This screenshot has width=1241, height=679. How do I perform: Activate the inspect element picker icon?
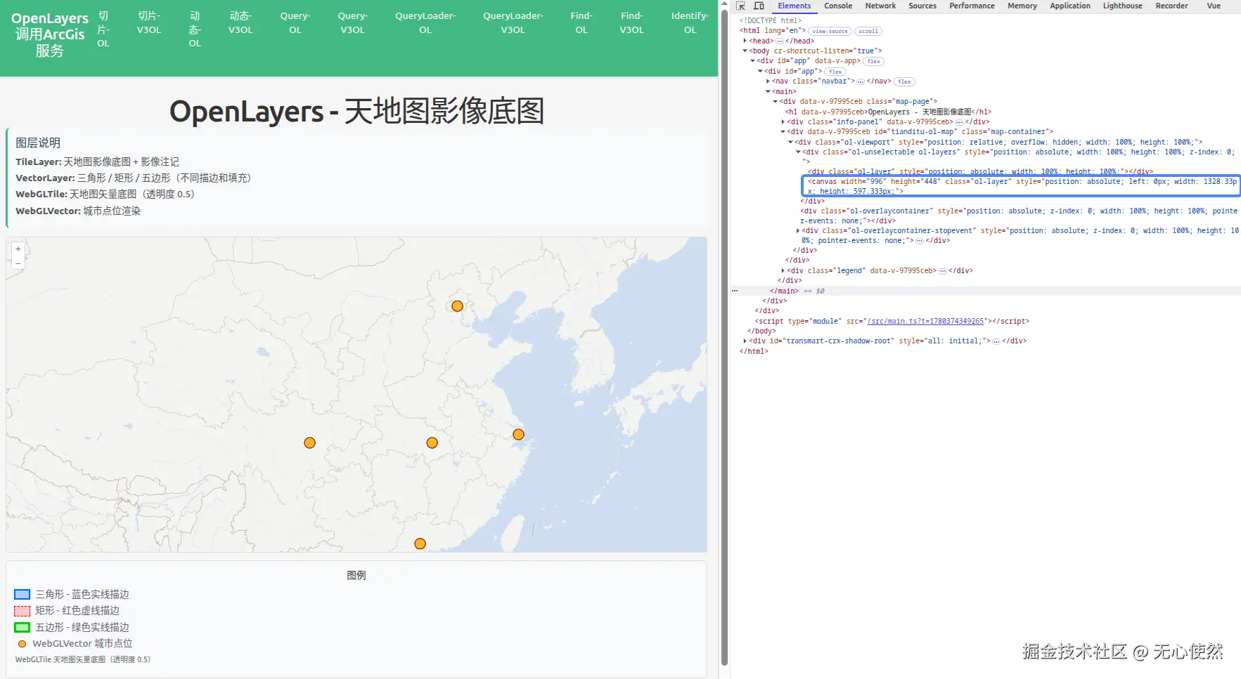(x=740, y=6)
